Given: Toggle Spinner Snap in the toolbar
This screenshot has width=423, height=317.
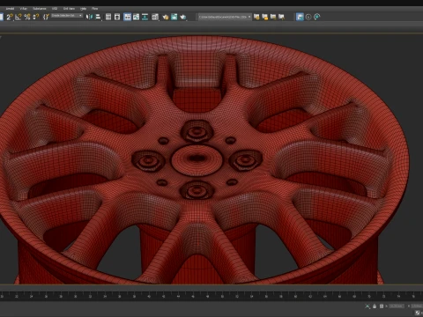Looking at the screenshot, I should click(x=36, y=17).
